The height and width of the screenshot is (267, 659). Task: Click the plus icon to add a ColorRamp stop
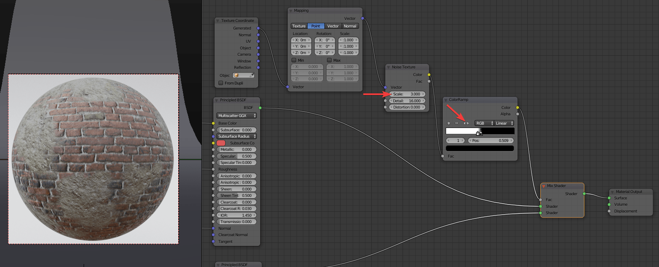tap(449, 123)
